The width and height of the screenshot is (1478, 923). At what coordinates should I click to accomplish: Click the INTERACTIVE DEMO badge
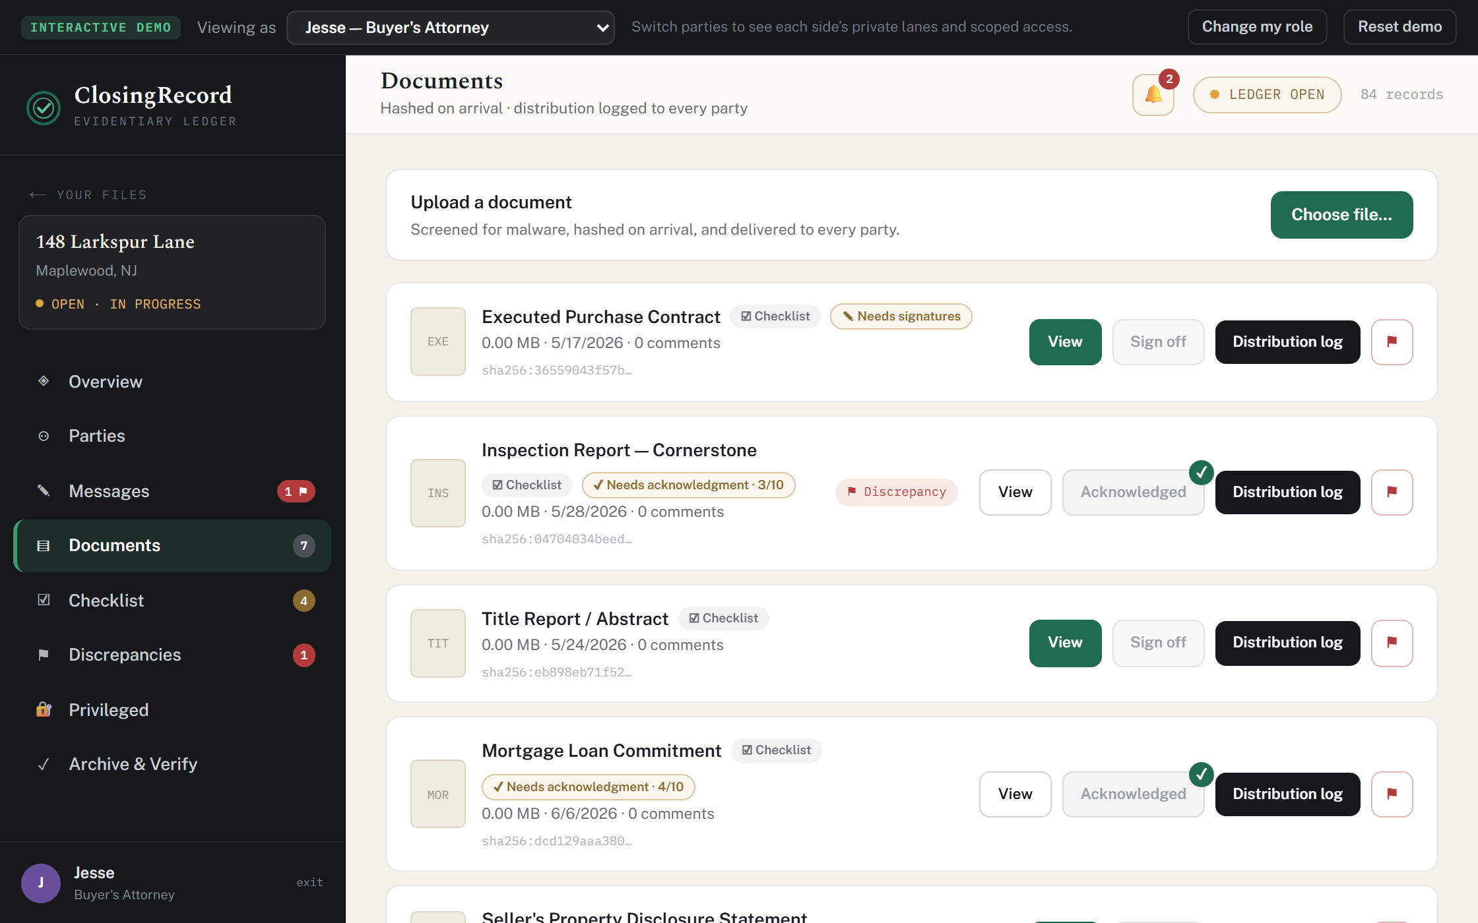click(101, 28)
